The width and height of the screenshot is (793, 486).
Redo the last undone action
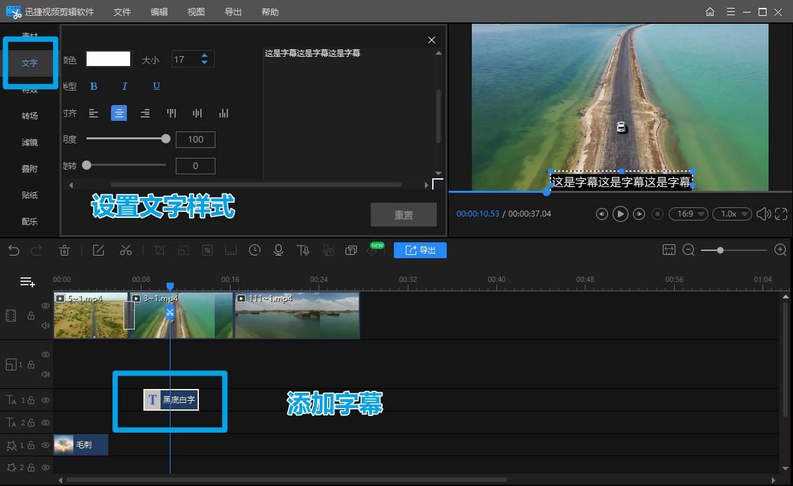[37, 250]
